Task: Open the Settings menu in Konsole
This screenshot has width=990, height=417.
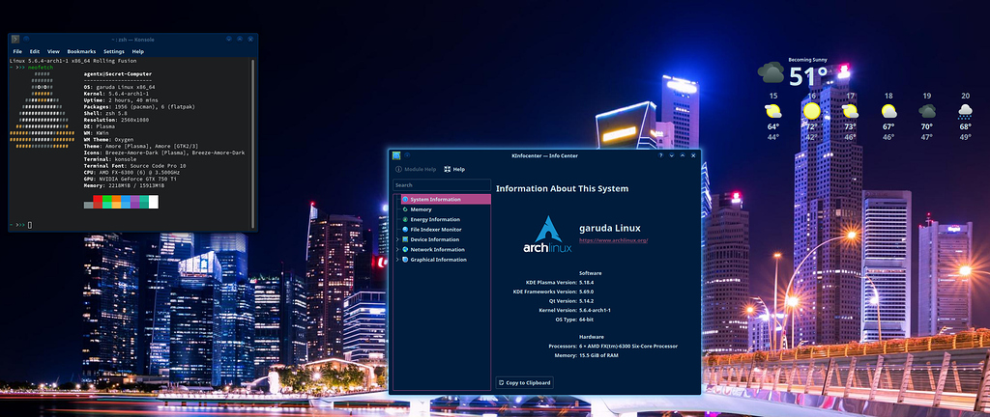Action: [x=113, y=51]
